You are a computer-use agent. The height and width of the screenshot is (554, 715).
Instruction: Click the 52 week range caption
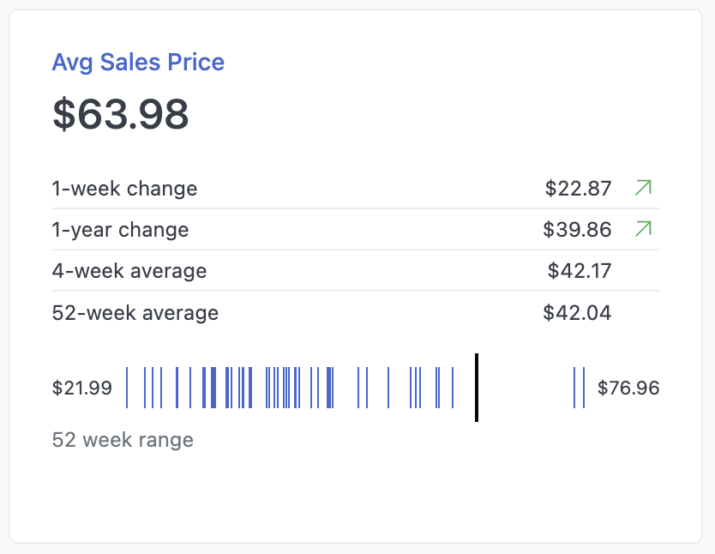pyautogui.click(x=123, y=440)
